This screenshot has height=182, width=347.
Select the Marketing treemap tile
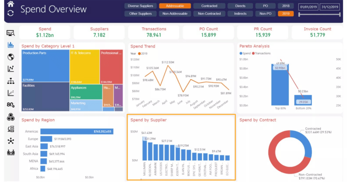(86, 105)
